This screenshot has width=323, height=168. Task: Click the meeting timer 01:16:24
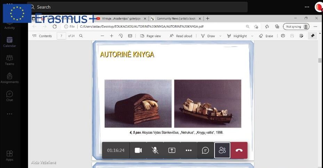click(x=115, y=150)
